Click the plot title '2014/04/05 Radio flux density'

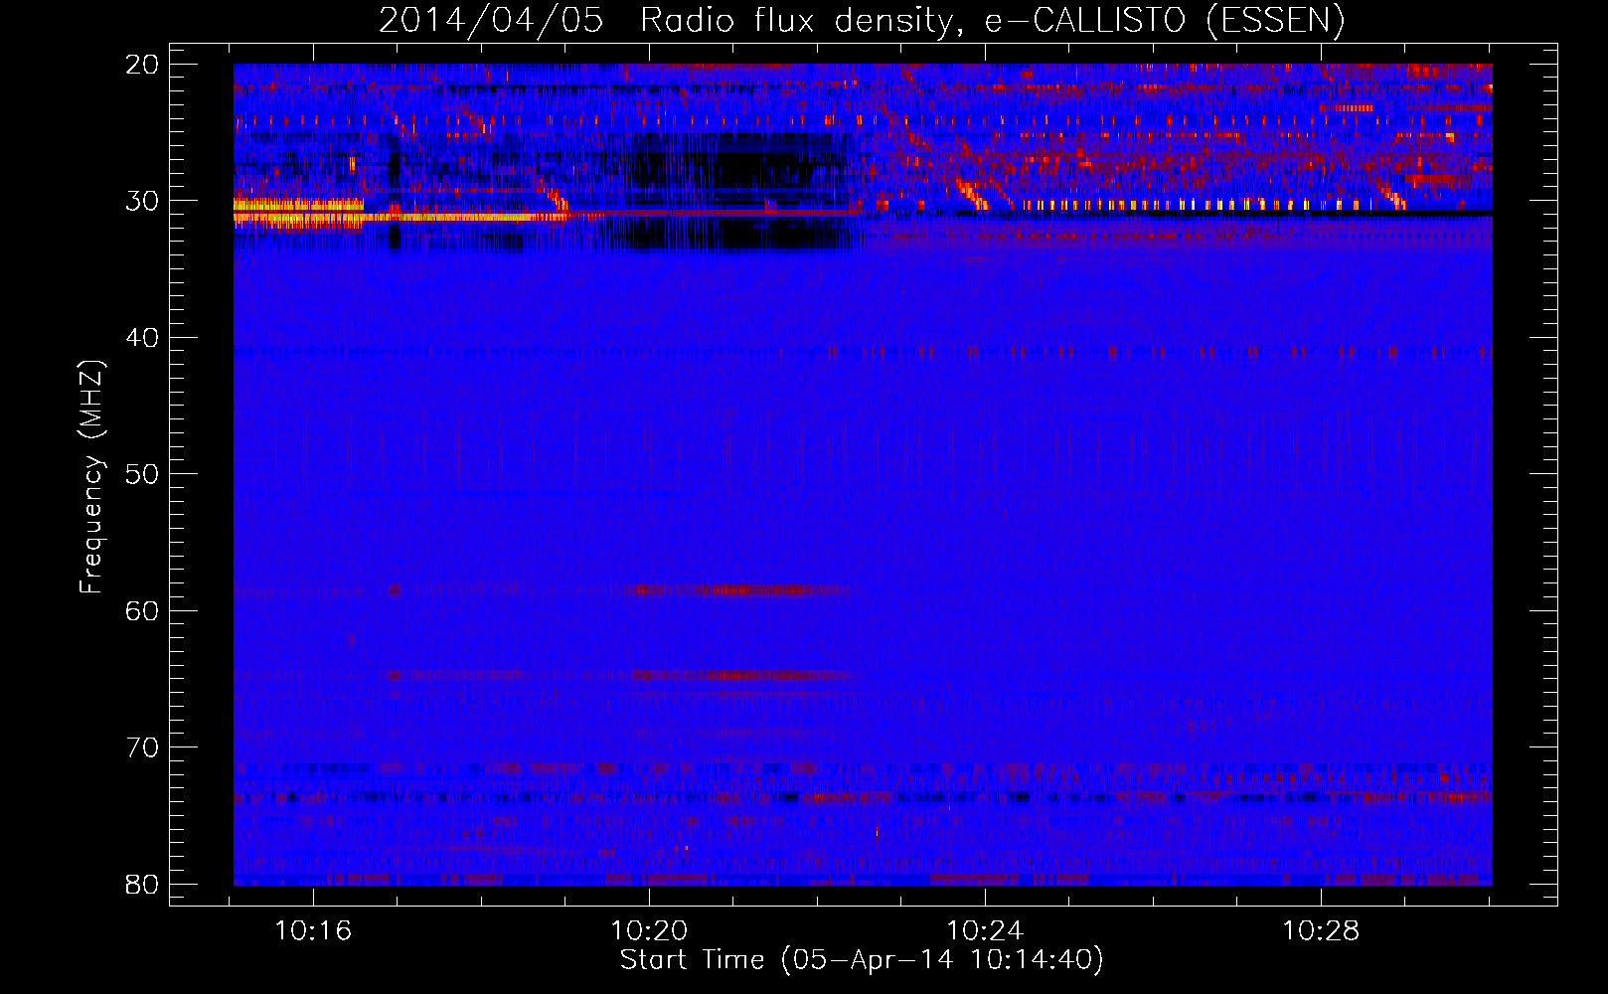(x=862, y=20)
